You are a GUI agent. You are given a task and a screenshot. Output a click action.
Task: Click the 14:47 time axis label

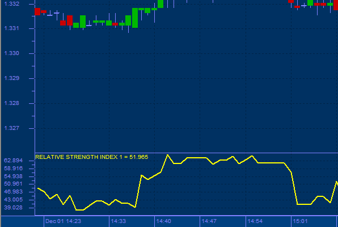tap(209, 221)
